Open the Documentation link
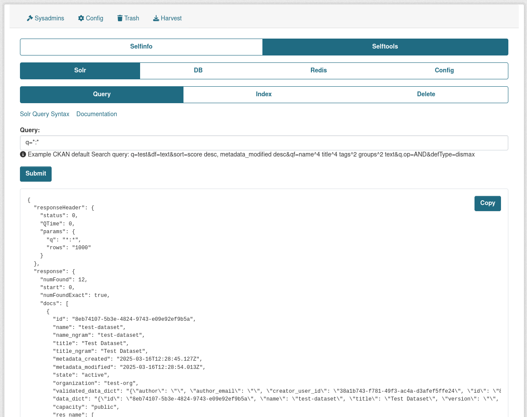Screen dimensions: 527x417 pyautogui.click(x=97, y=114)
